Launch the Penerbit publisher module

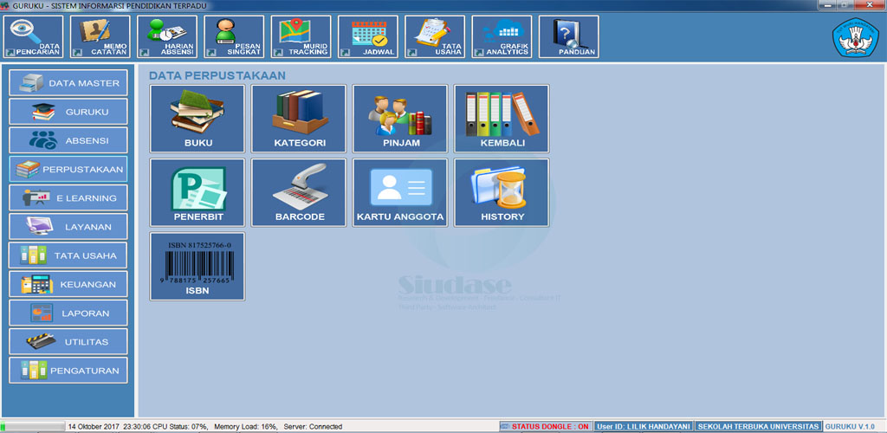[x=197, y=192]
